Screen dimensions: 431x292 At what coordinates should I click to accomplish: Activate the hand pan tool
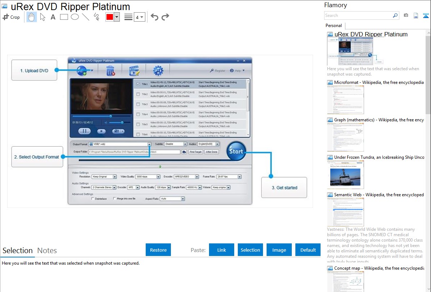[x=31, y=17]
